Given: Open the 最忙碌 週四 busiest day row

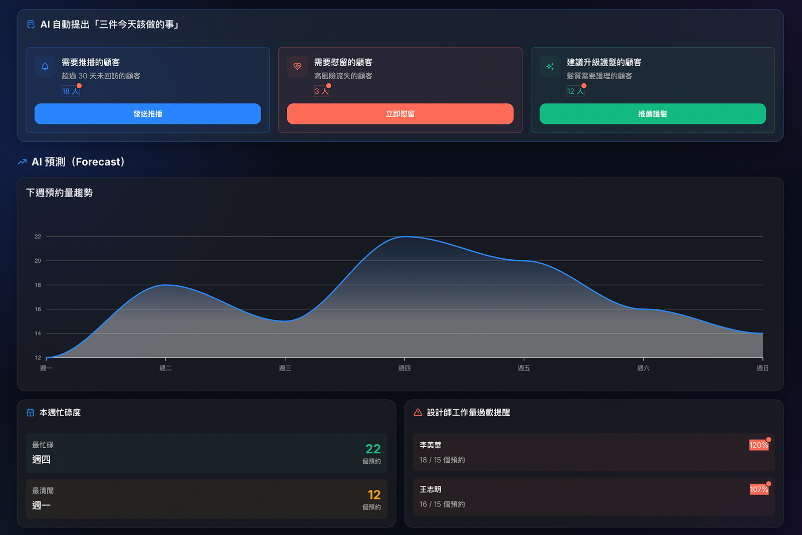Looking at the screenshot, I should pos(206,453).
